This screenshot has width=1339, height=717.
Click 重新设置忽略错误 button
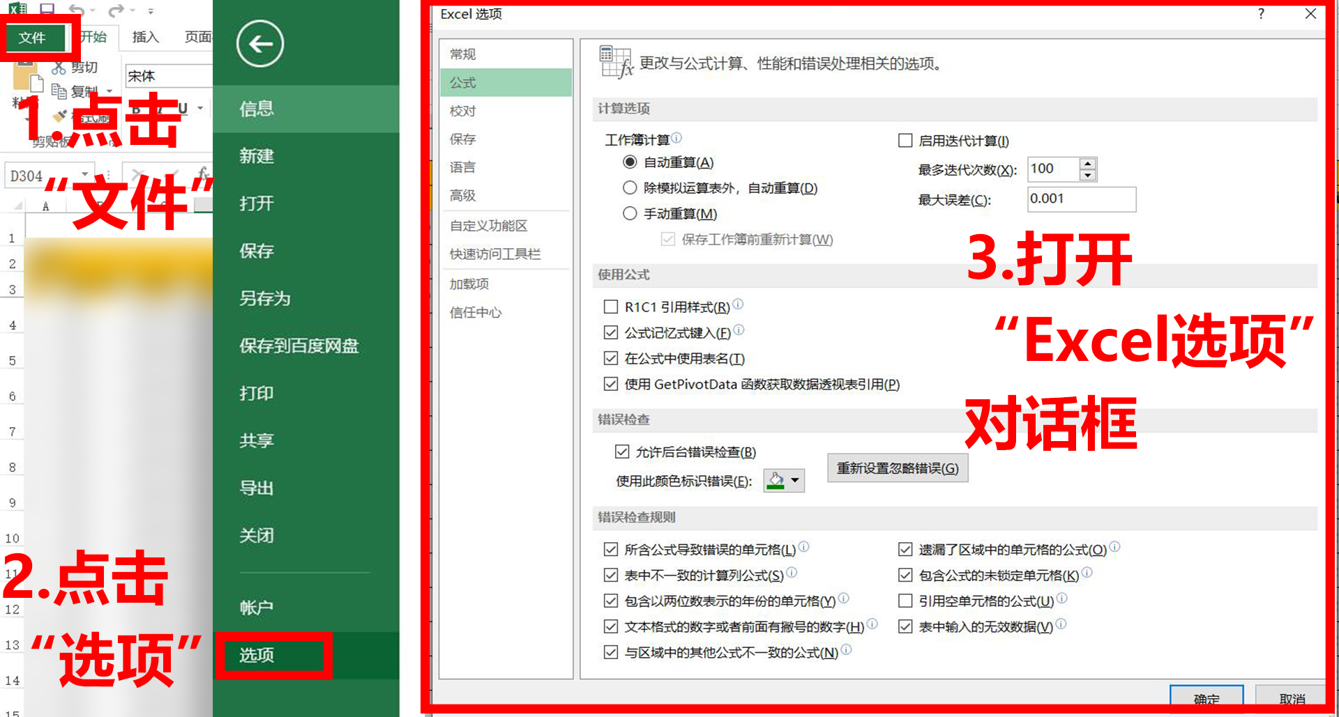click(898, 468)
